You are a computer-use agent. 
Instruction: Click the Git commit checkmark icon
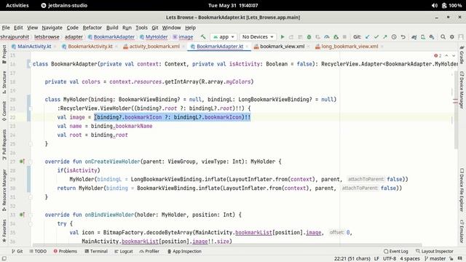click(x=376, y=37)
